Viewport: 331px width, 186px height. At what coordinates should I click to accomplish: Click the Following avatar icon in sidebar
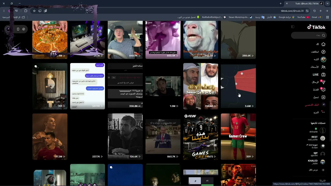pos(323,59)
